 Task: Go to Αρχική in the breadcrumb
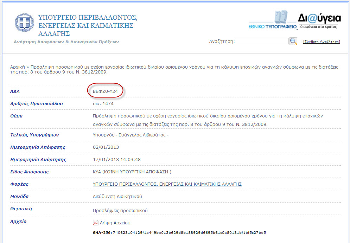click(17, 67)
